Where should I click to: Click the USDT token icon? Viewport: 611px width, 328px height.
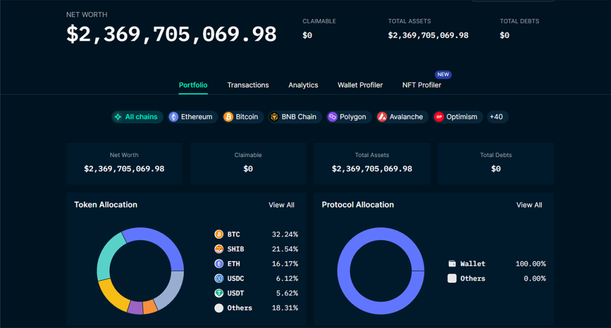[219, 293]
